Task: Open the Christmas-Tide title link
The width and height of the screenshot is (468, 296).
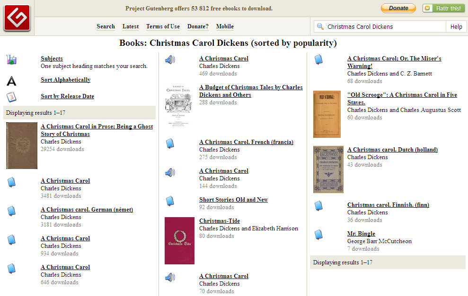Action: (220, 221)
